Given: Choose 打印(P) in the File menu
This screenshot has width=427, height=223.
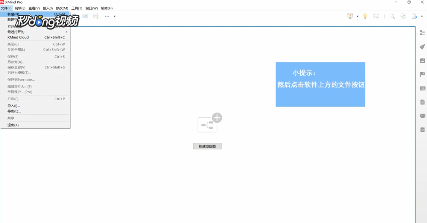Looking at the screenshot, I should (x=35, y=99).
